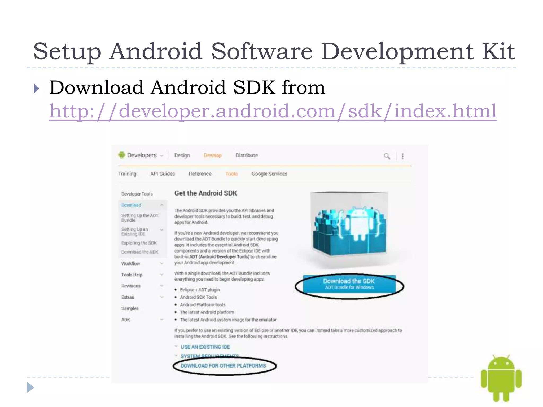Image resolution: width=543 pixels, height=407 pixels.
Task: Click Developer Tools sidebar heading
Action: pos(137,194)
